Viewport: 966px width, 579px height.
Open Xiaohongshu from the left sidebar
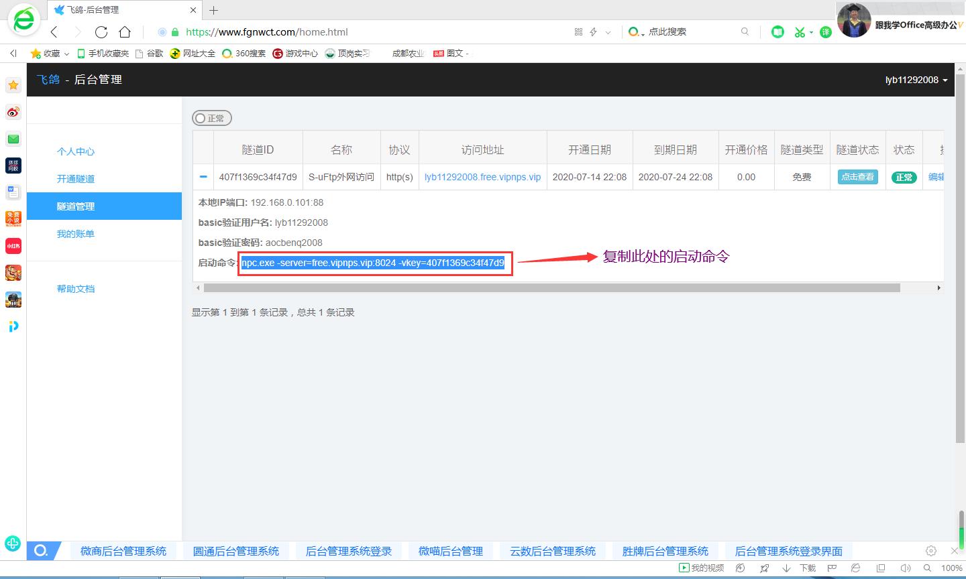13,246
